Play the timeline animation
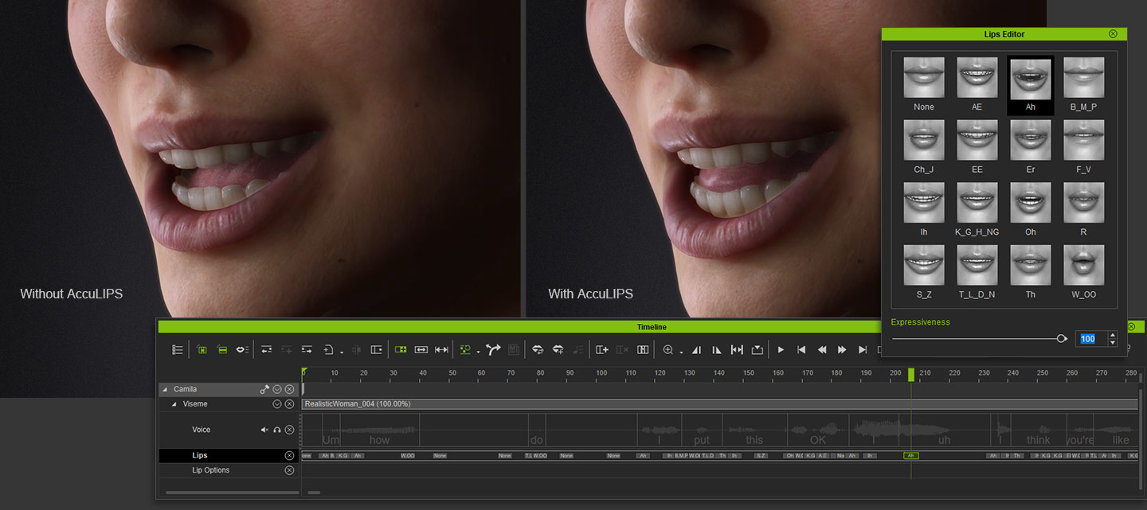 tap(781, 350)
